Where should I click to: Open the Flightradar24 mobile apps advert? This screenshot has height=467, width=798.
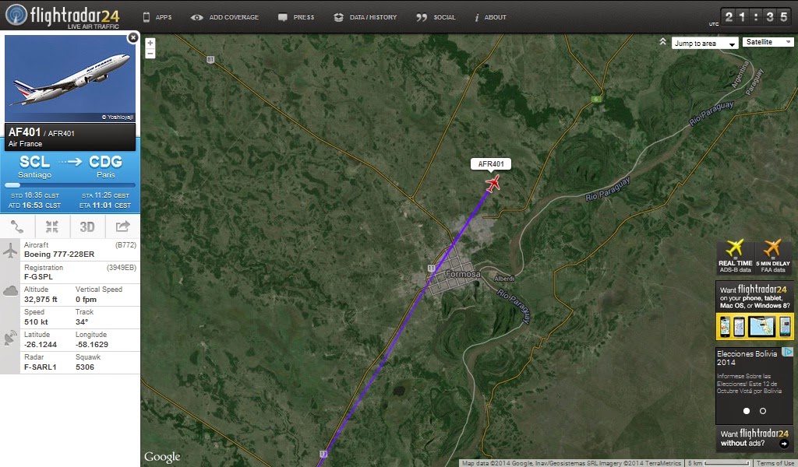click(754, 311)
